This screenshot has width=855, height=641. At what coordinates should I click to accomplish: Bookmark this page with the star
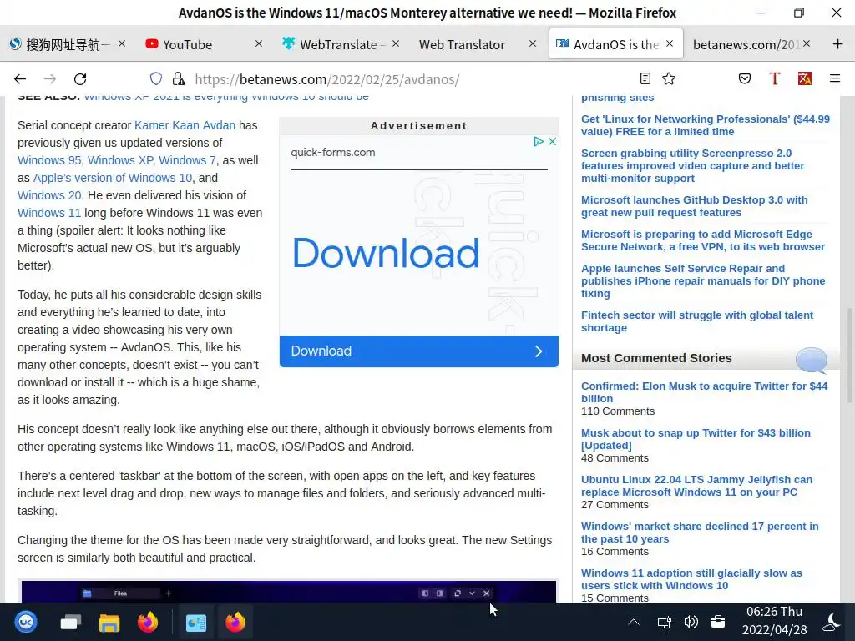coord(669,79)
